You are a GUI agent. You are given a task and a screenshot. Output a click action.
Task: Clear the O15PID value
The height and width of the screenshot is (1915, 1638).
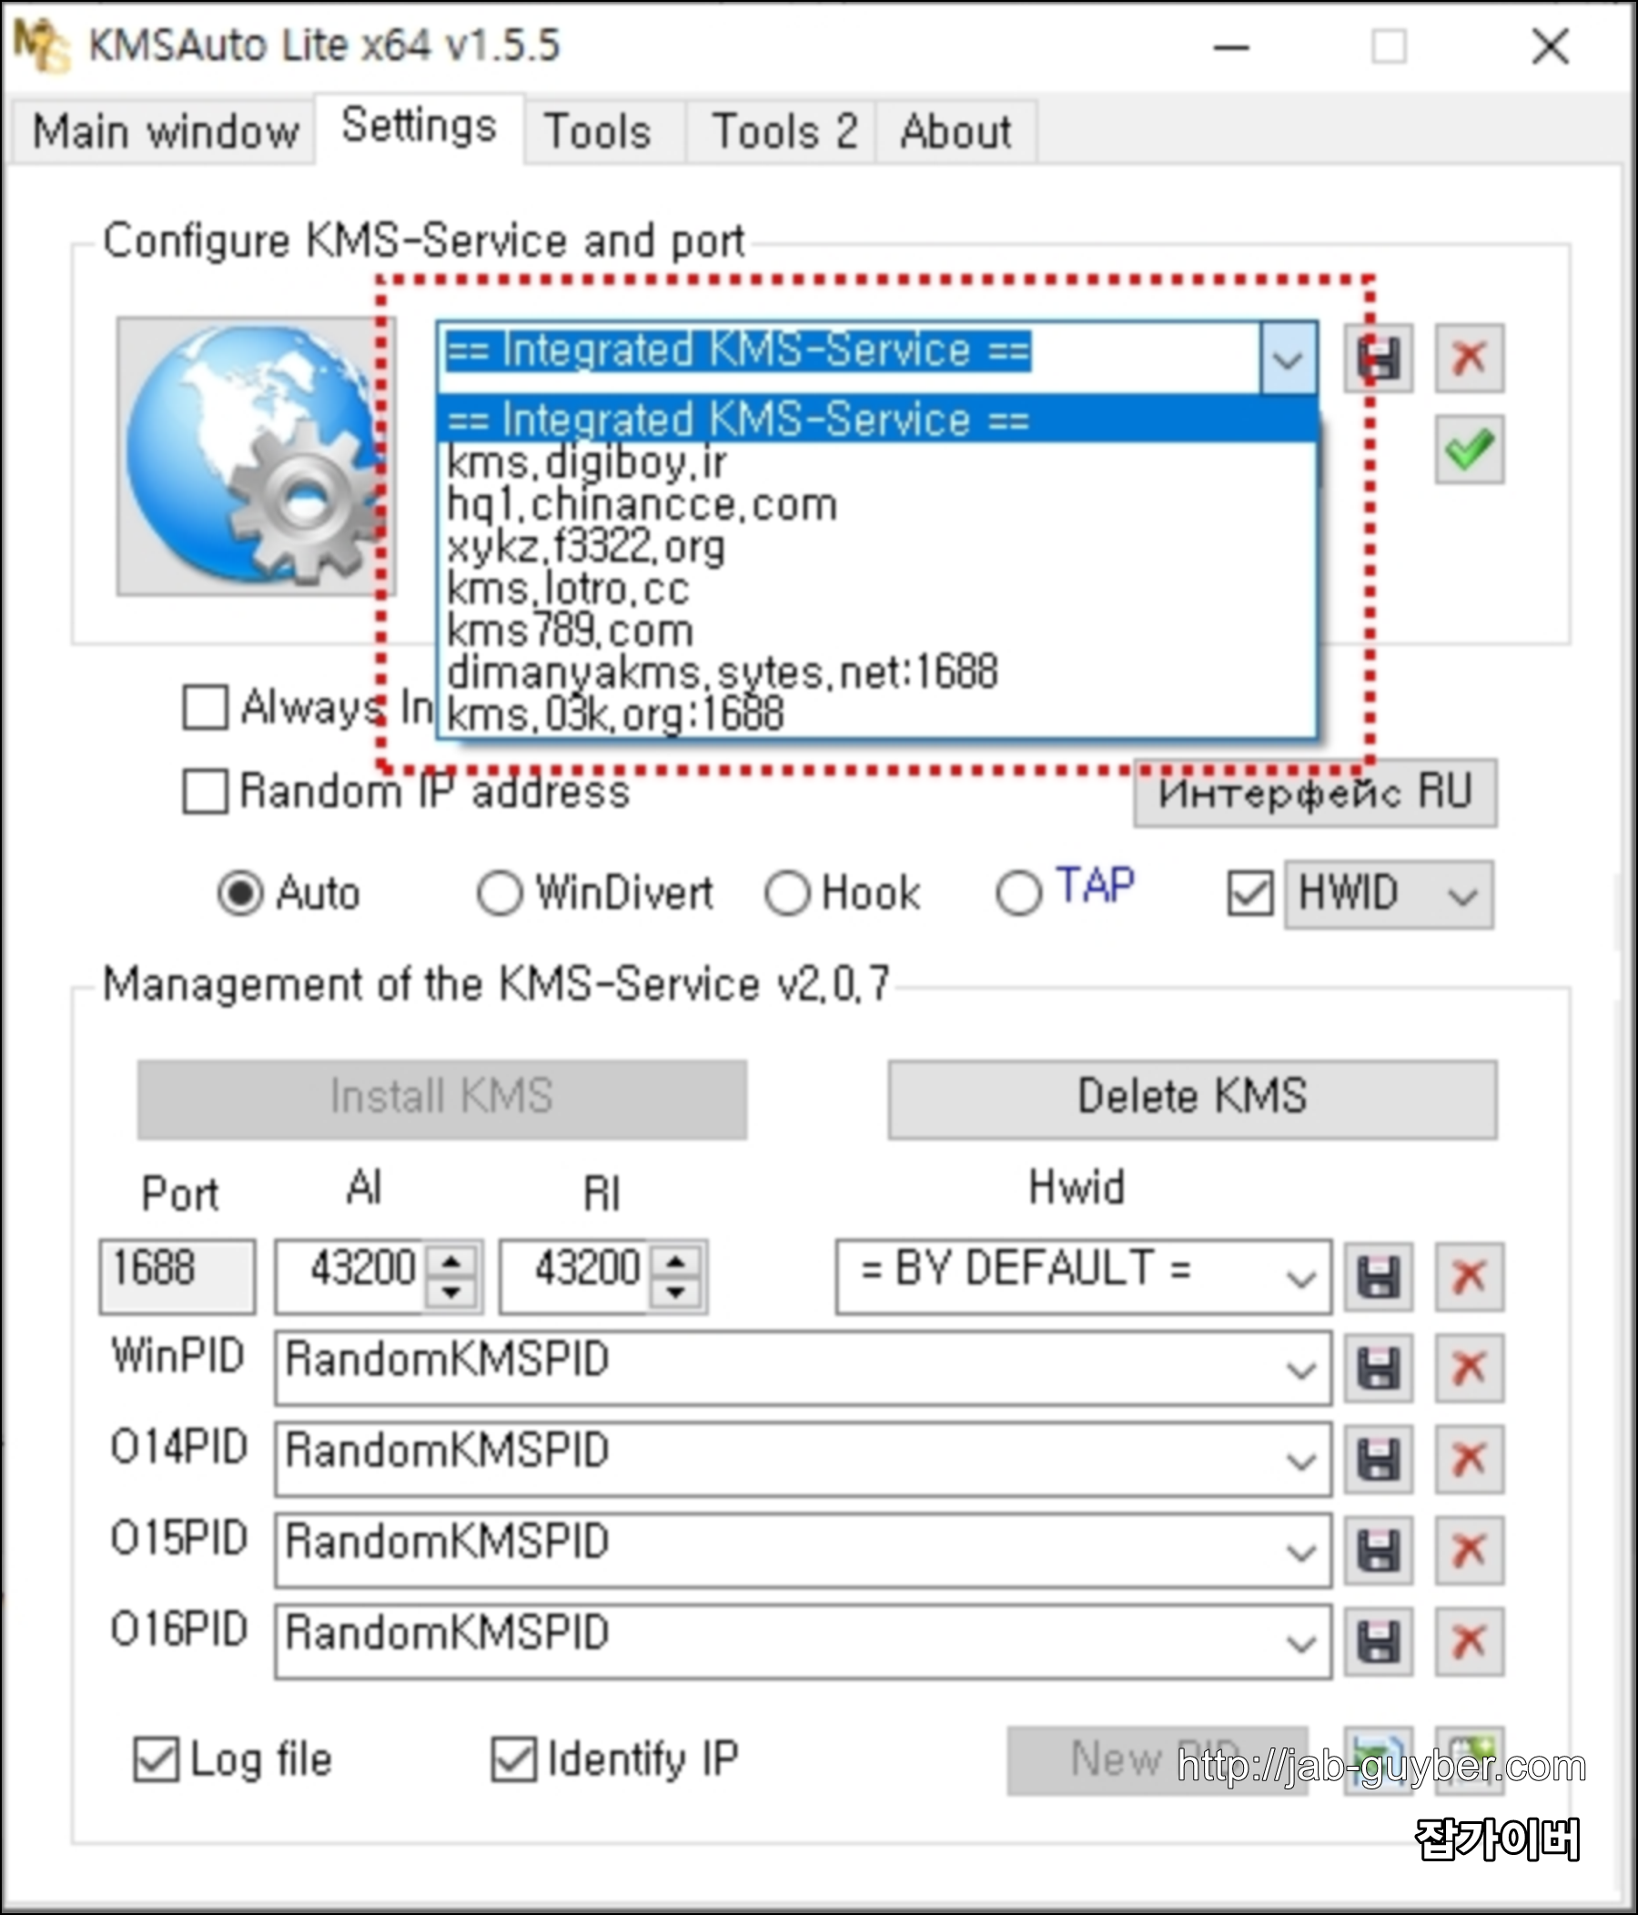(1469, 1550)
